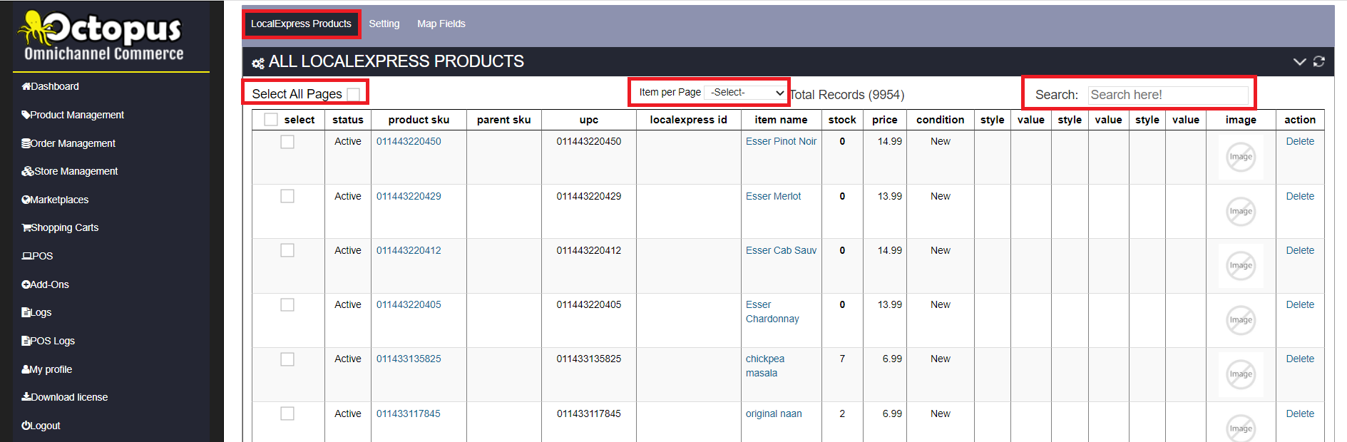The height and width of the screenshot is (442, 1347).
Task: Click the upc column header
Action: click(589, 120)
